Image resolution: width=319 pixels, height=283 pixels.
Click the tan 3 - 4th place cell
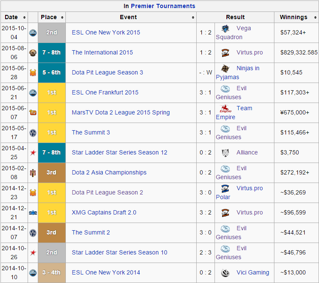[x=51, y=272]
